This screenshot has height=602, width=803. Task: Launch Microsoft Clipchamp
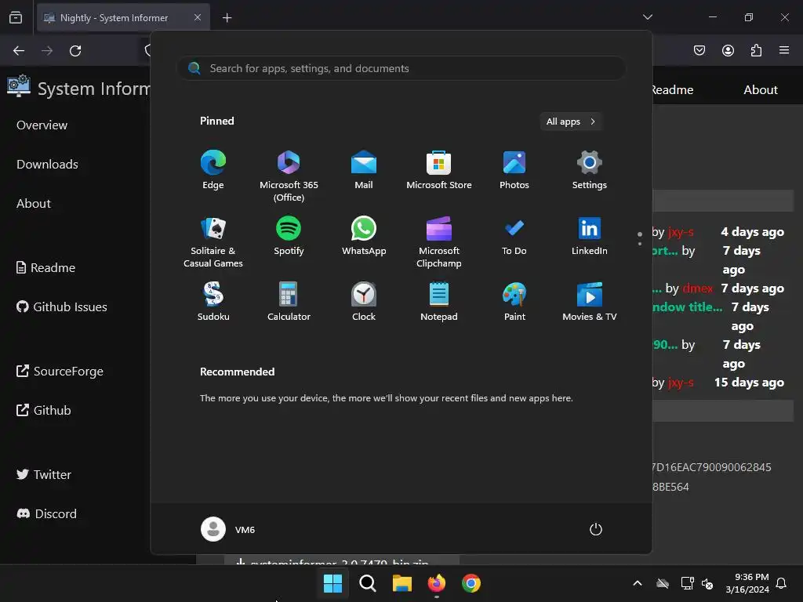(439, 242)
